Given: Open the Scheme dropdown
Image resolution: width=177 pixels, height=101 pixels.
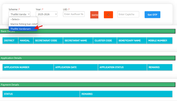Looking at the screenshot, I should pos(20,14).
